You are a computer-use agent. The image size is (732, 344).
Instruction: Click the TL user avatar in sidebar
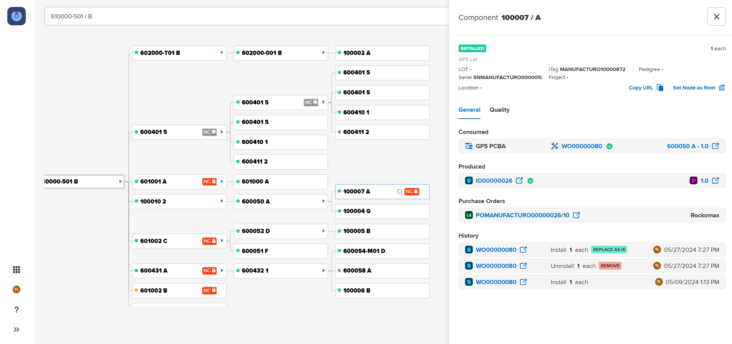point(17,289)
